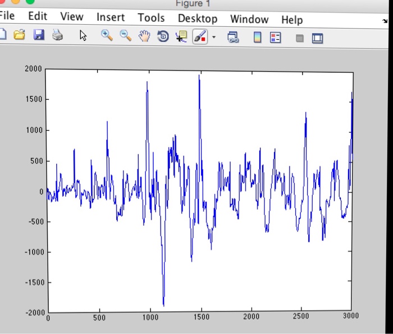Viewport: 393px width, 334px height.
Task: Click the dock figure arrow in menu bar
Action: [385, 21]
